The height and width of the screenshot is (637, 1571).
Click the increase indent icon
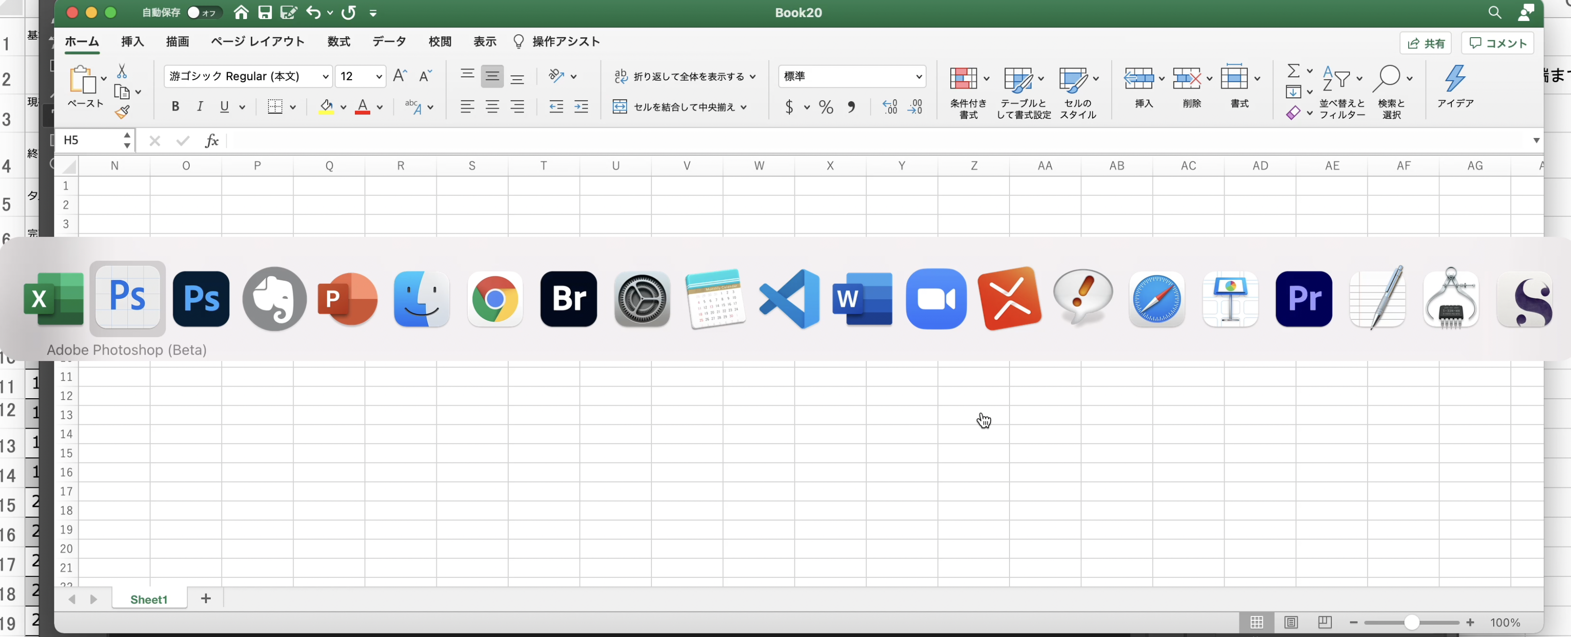(581, 107)
